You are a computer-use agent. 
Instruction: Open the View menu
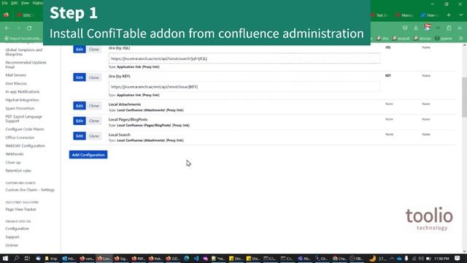25,3
